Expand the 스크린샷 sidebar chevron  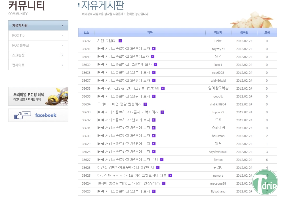click(x=62, y=55)
